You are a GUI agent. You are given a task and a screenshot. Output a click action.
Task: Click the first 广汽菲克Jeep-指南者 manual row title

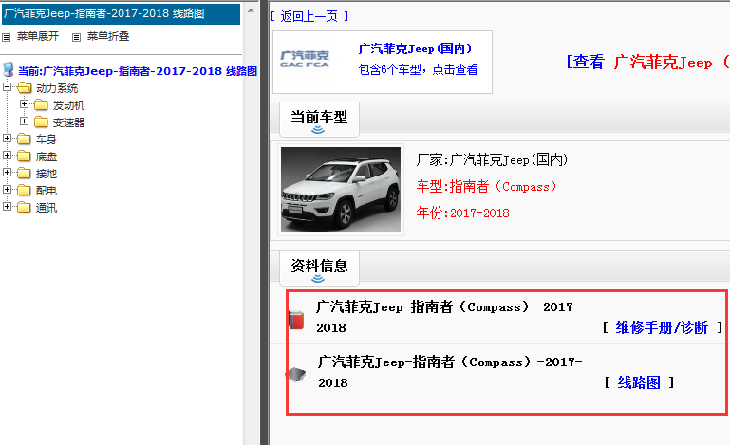(x=448, y=317)
